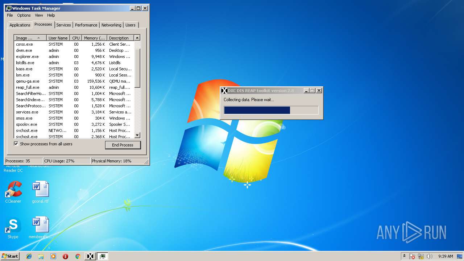This screenshot has height=261, width=464.
Task: Click the Action Center flag tray icon
Action: coord(413,256)
